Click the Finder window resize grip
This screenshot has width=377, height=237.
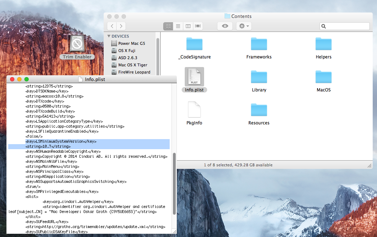(369, 166)
